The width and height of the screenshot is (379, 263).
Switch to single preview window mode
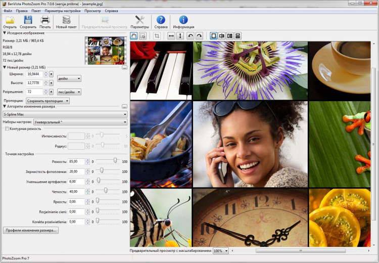tap(213, 36)
